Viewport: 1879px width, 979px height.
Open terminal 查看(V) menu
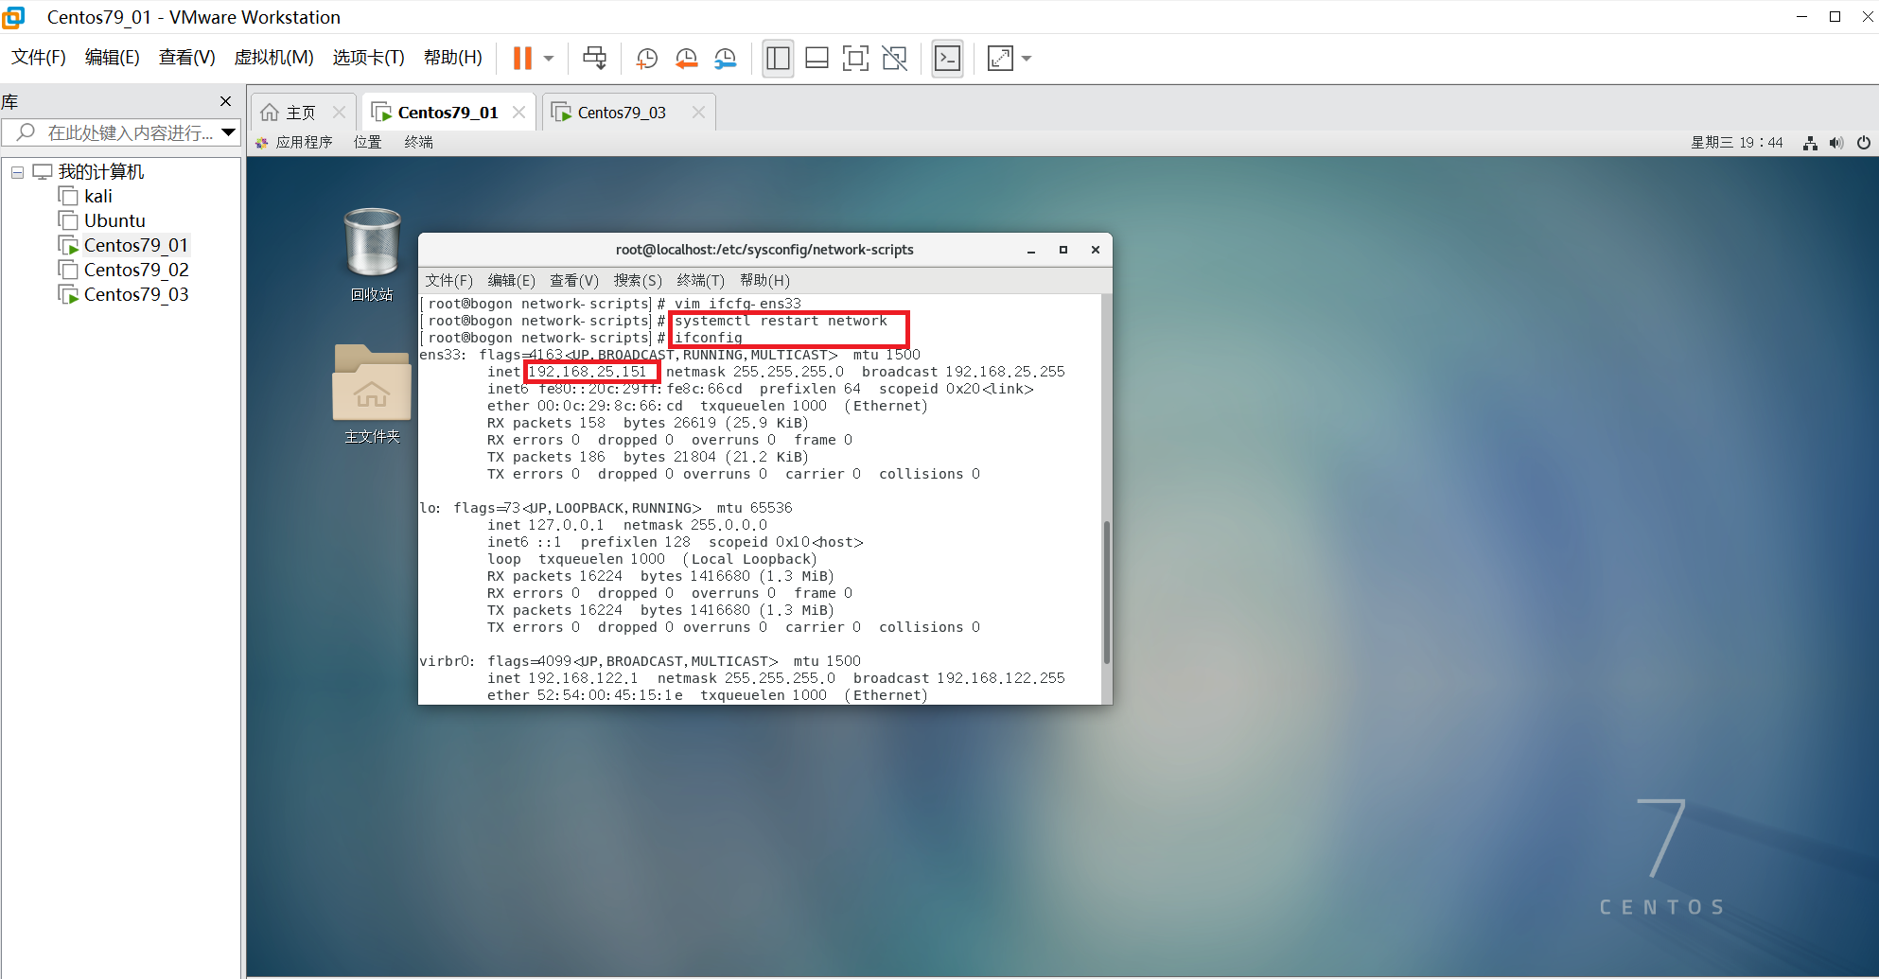pyautogui.click(x=574, y=281)
